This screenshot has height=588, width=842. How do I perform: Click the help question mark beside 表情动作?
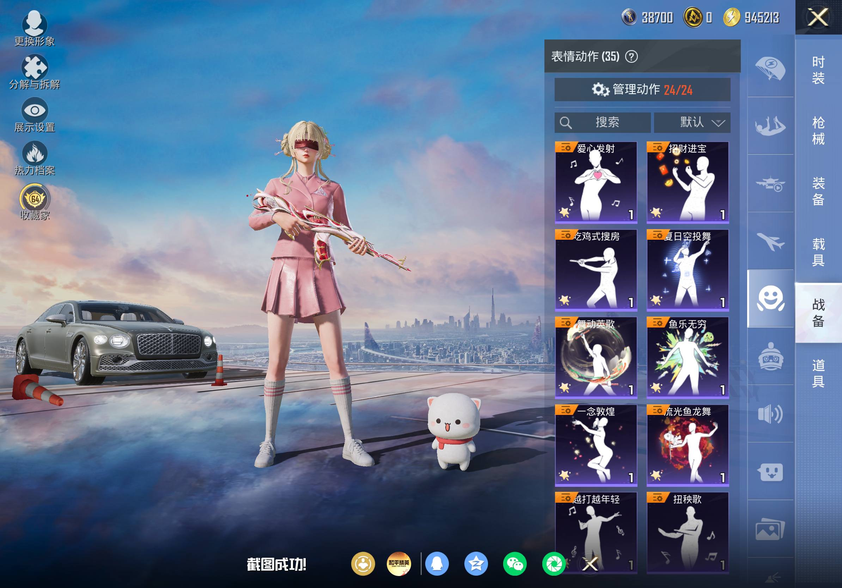coord(631,57)
